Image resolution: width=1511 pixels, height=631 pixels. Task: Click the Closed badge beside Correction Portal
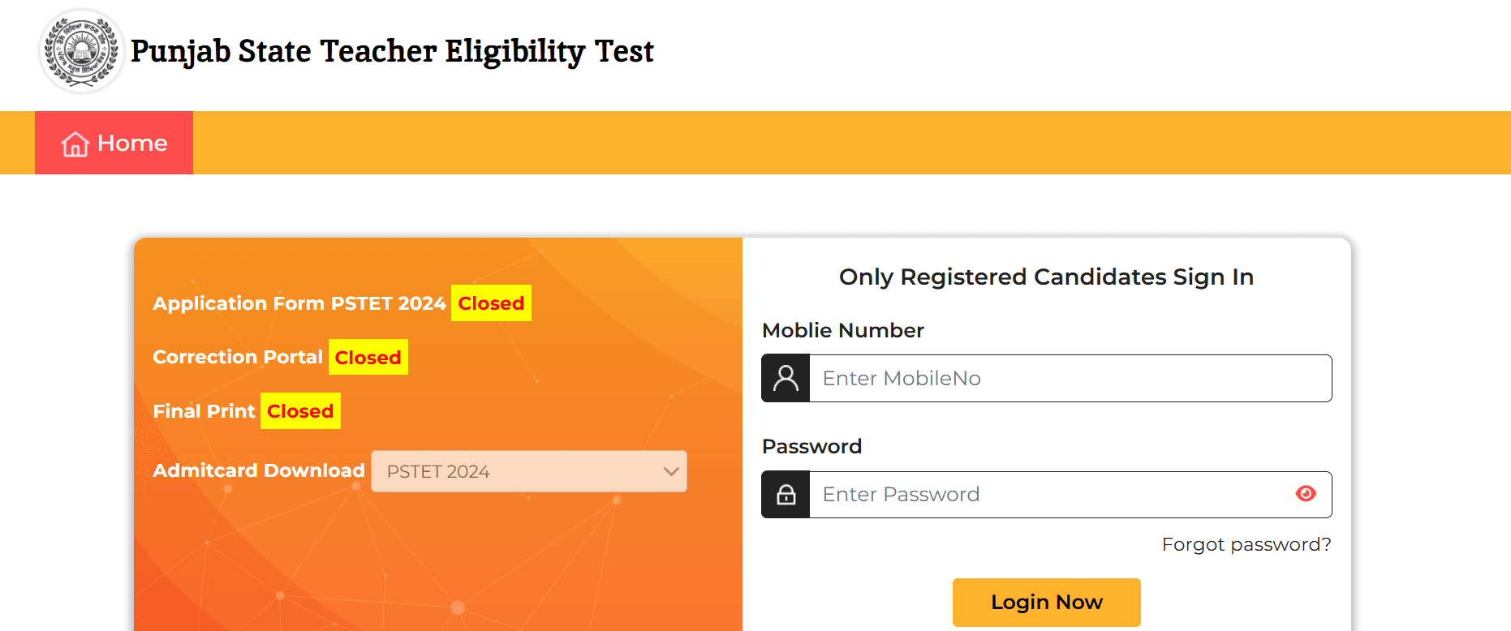[x=368, y=358]
